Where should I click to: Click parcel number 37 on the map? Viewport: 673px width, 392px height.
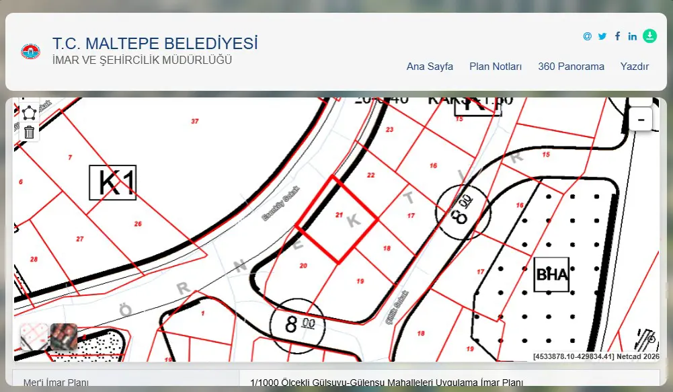(195, 121)
